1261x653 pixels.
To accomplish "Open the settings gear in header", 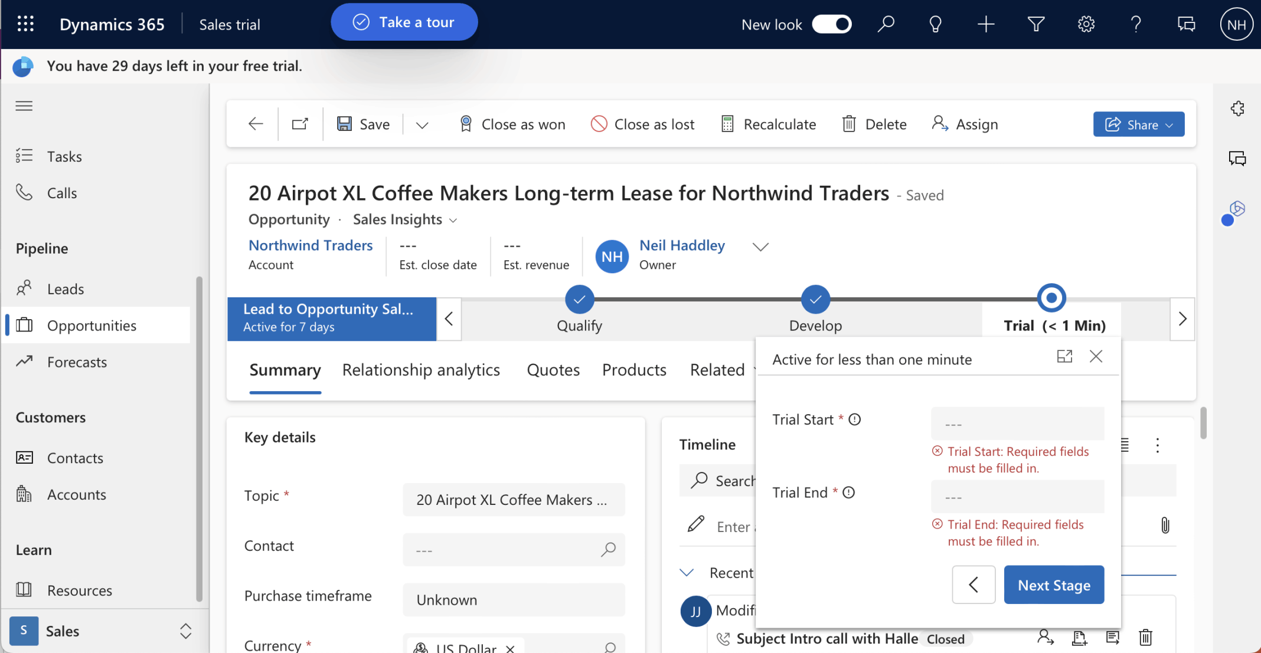I will 1086,24.
